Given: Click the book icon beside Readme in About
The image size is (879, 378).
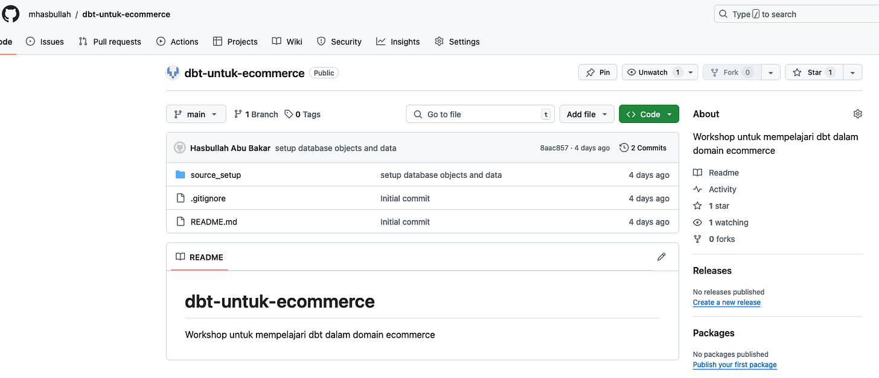Looking at the screenshot, I should (697, 172).
